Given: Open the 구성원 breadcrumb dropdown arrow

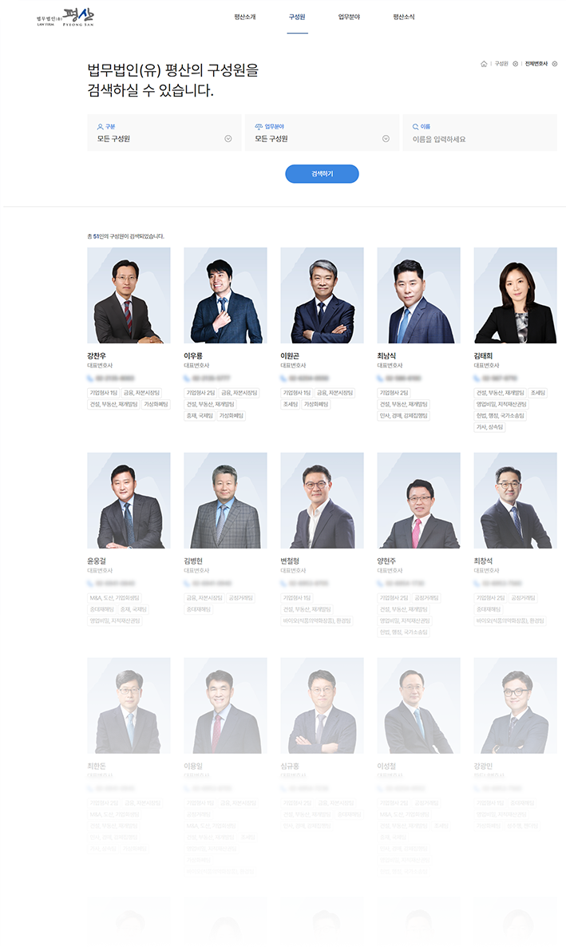Looking at the screenshot, I should click(x=515, y=64).
